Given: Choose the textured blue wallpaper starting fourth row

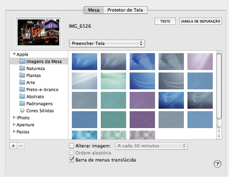Looking at the screenshot, I should coord(85,120).
